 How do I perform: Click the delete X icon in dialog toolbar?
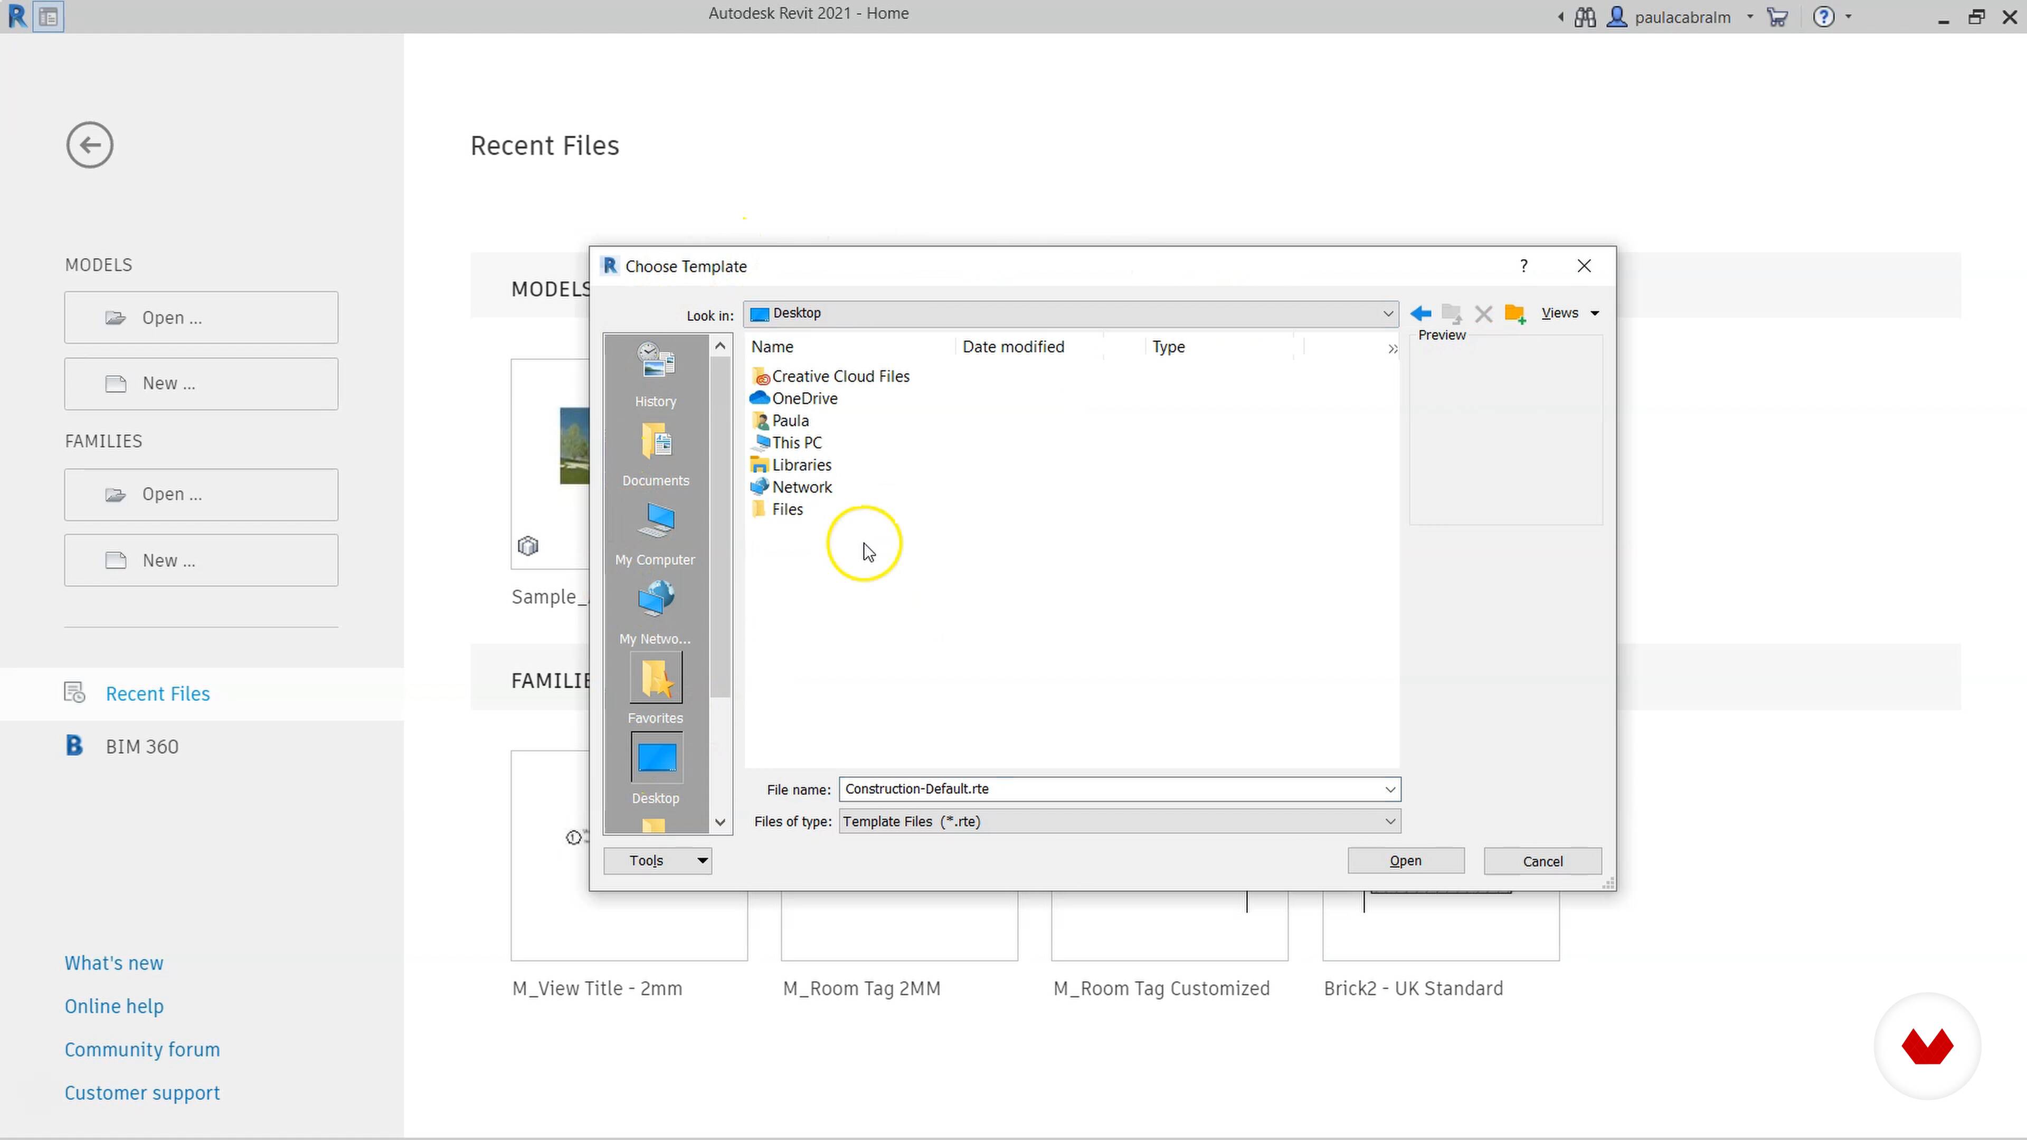[x=1483, y=314]
